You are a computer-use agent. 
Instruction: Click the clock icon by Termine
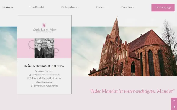(x=32, y=86)
